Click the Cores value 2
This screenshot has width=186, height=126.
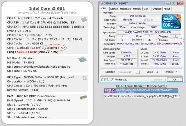[157, 72]
